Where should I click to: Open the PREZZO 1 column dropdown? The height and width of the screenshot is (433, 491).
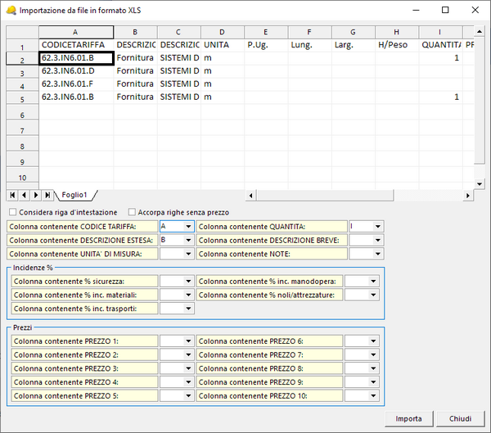(187, 341)
